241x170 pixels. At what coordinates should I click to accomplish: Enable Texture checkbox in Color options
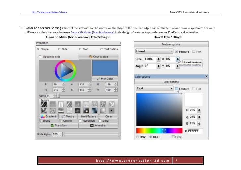pyautogui.click(x=176, y=89)
